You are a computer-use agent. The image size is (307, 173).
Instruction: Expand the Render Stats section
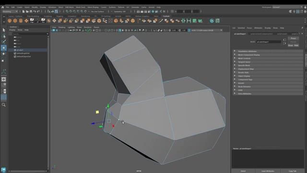point(268,73)
